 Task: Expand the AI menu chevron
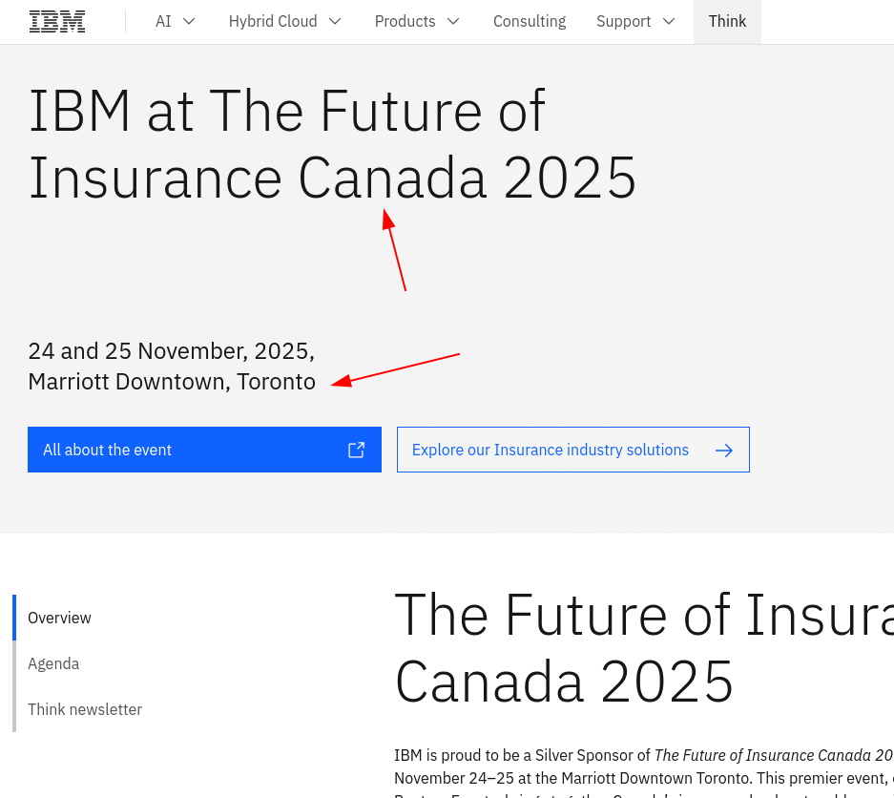point(189,21)
